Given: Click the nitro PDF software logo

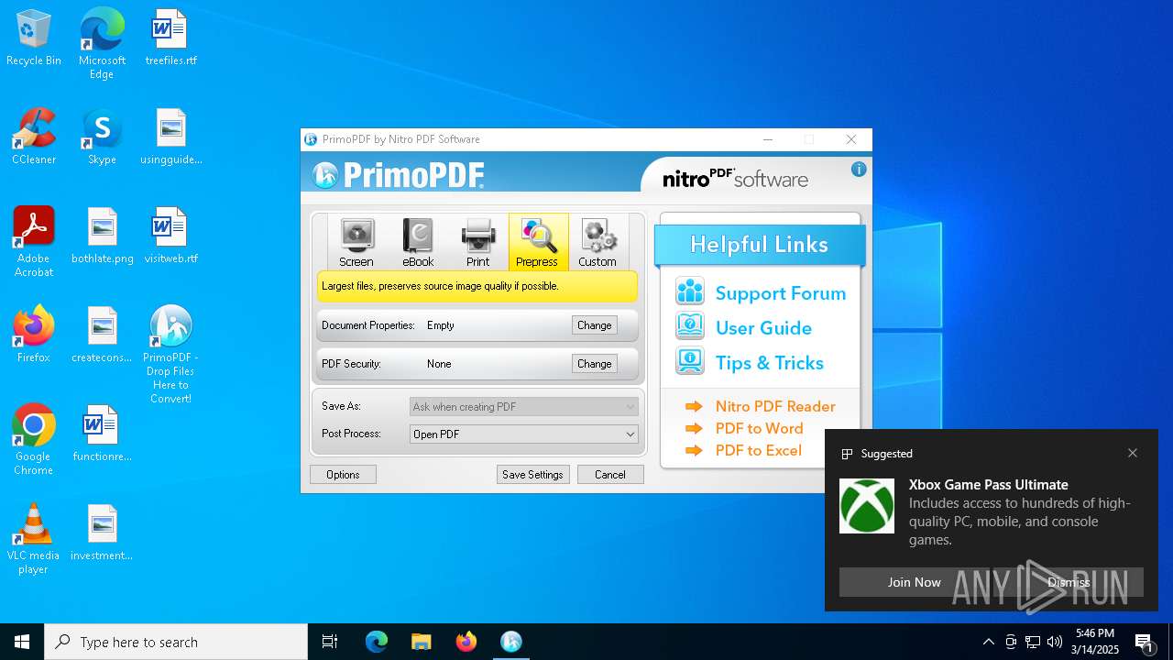Looking at the screenshot, I should pyautogui.click(x=736, y=177).
